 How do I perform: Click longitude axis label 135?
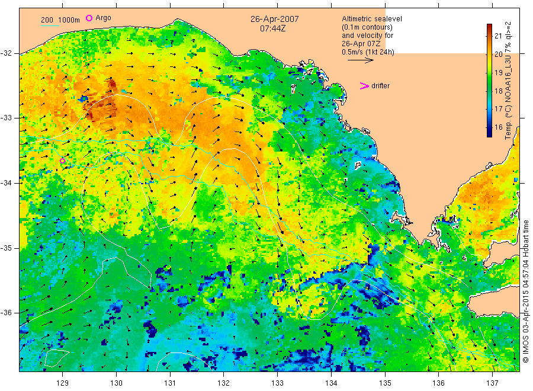[385, 383]
